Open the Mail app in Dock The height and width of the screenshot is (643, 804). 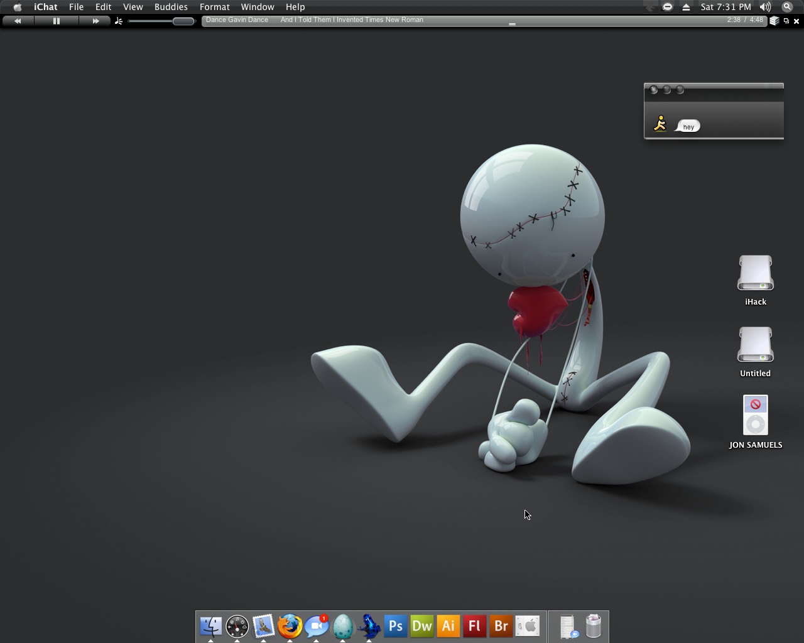(264, 626)
